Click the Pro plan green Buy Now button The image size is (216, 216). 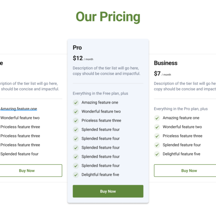click(108, 191)
